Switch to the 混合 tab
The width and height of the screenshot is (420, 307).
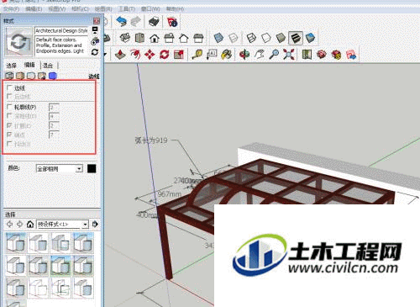pos(48,66)
